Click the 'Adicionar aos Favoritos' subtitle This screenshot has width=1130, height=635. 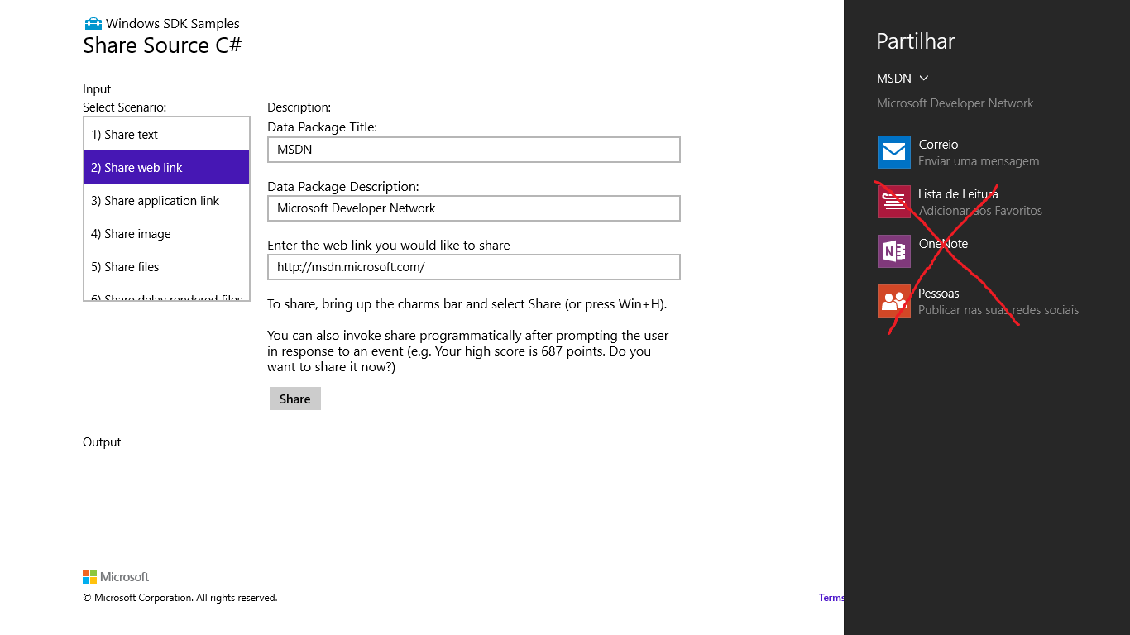coord(980,211)
